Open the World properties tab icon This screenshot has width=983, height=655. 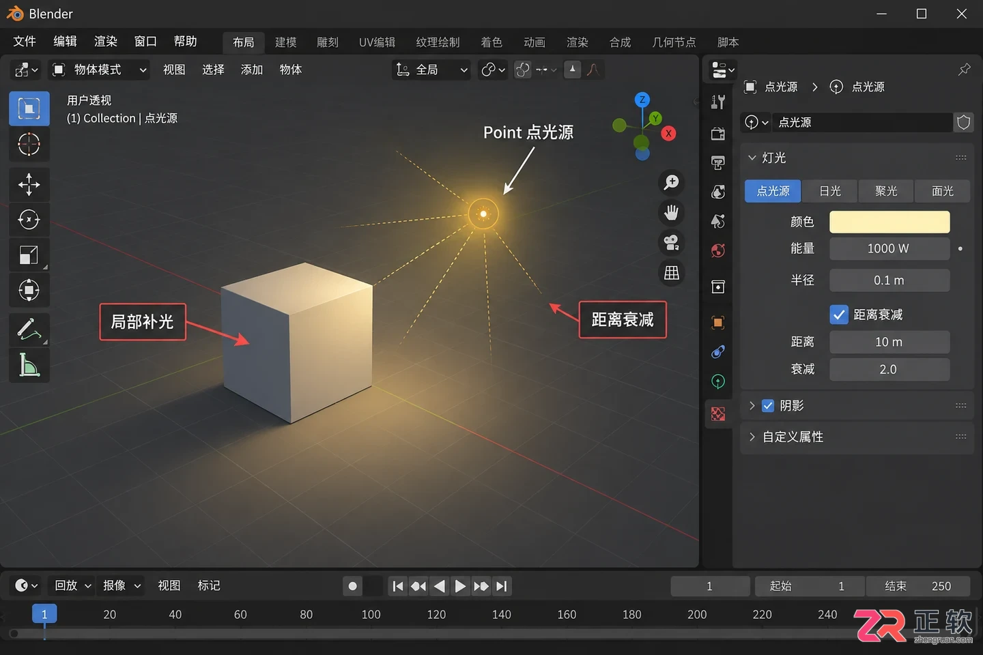pos(718,251)
